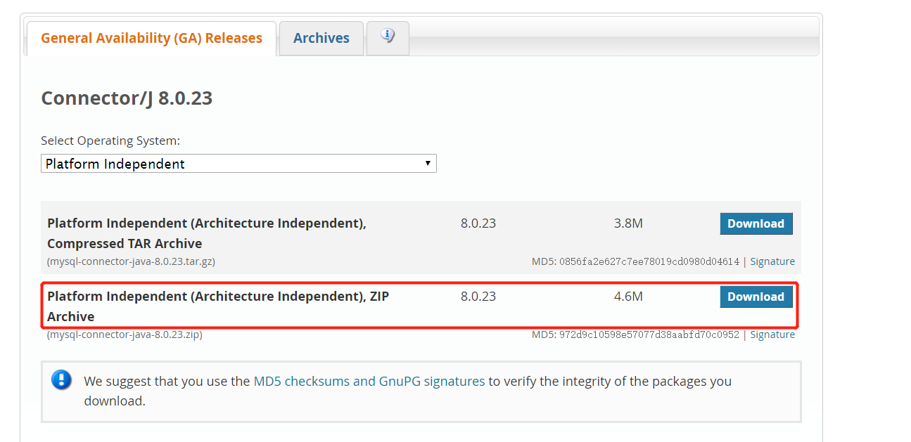The width and height of the screenshot is (911, 442).
Task: Open the Archives tab
Action: click(x=321, y=38)
